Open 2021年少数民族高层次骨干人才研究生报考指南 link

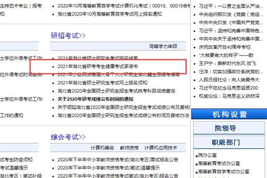(118, 75)
